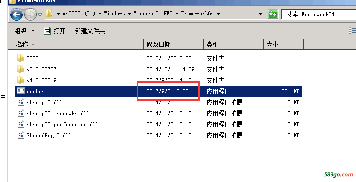Viewport: 356px width, 182px height.
Task: Select sbscmp20_mscorwks.dll file name
Action: tap(58, 113)
